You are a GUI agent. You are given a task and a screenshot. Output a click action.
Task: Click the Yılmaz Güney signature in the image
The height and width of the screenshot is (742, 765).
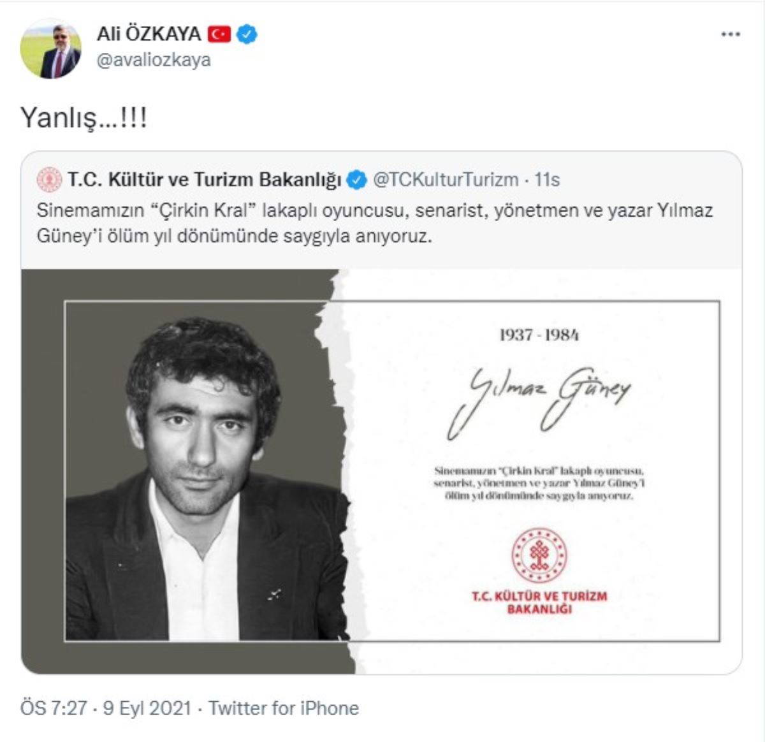tap(539, 400)
